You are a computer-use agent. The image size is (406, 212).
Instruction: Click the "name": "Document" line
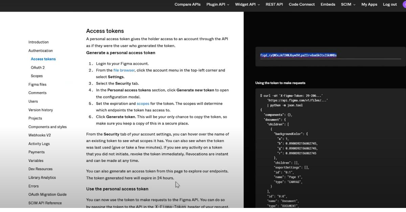(283, 201)
